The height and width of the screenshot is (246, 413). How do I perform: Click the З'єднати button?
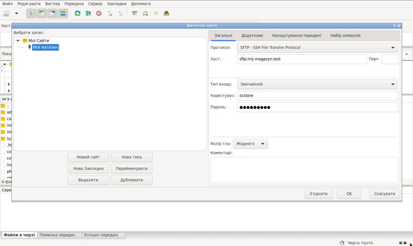coord(318,194)
